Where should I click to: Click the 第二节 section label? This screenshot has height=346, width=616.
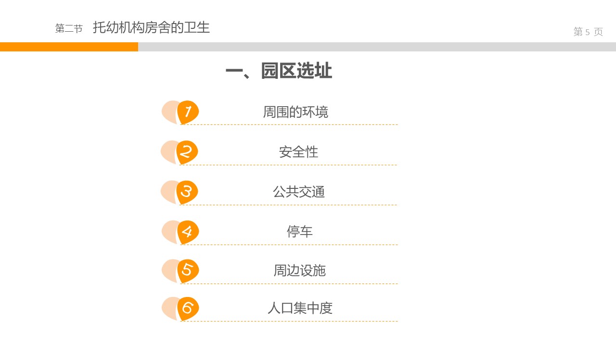69,28
